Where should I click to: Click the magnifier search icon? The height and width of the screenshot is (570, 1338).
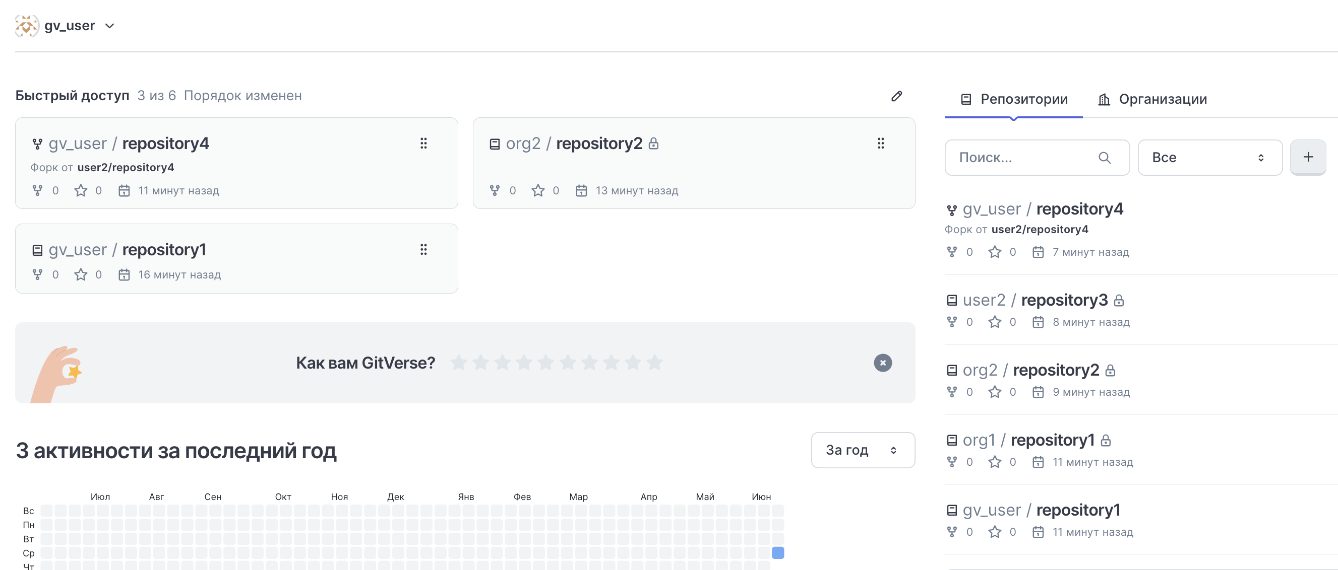point(1104,158)
